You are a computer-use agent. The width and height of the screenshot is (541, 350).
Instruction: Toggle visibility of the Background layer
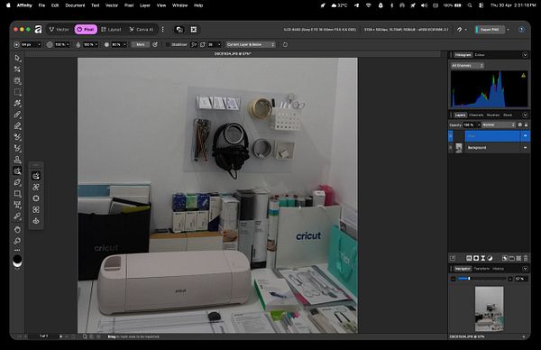(x=525, y=148)
